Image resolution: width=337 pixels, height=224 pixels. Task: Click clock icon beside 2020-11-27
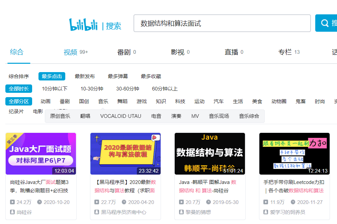[293, 202]
